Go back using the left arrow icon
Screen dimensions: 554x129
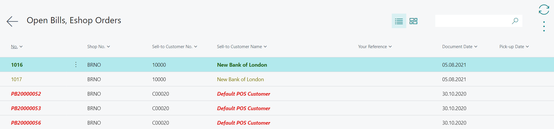coord(12,21)
